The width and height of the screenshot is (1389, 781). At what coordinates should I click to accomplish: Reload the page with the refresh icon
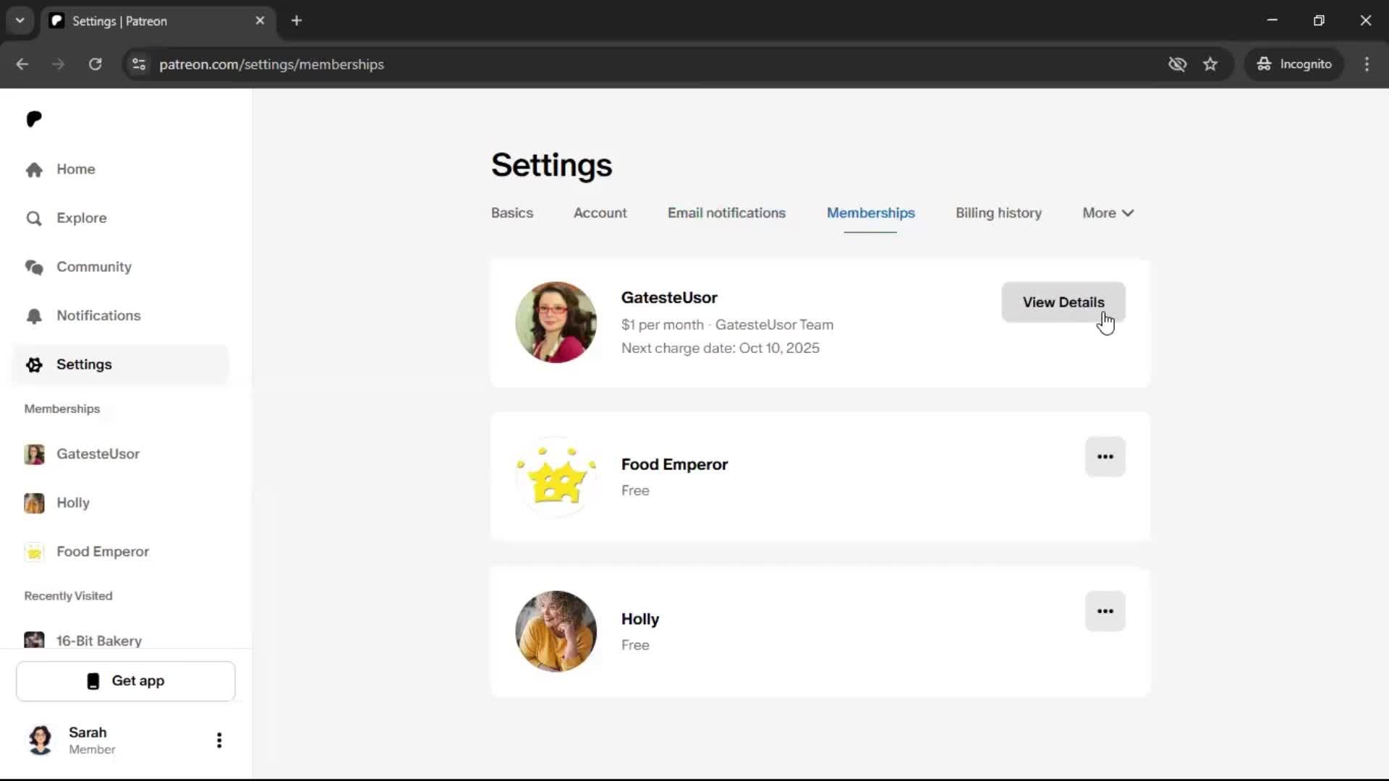(95, 64)
